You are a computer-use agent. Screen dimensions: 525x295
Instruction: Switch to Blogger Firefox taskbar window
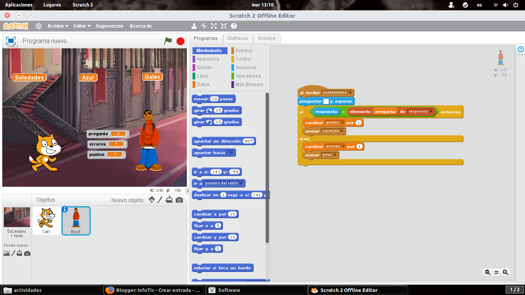pos(153,290)
